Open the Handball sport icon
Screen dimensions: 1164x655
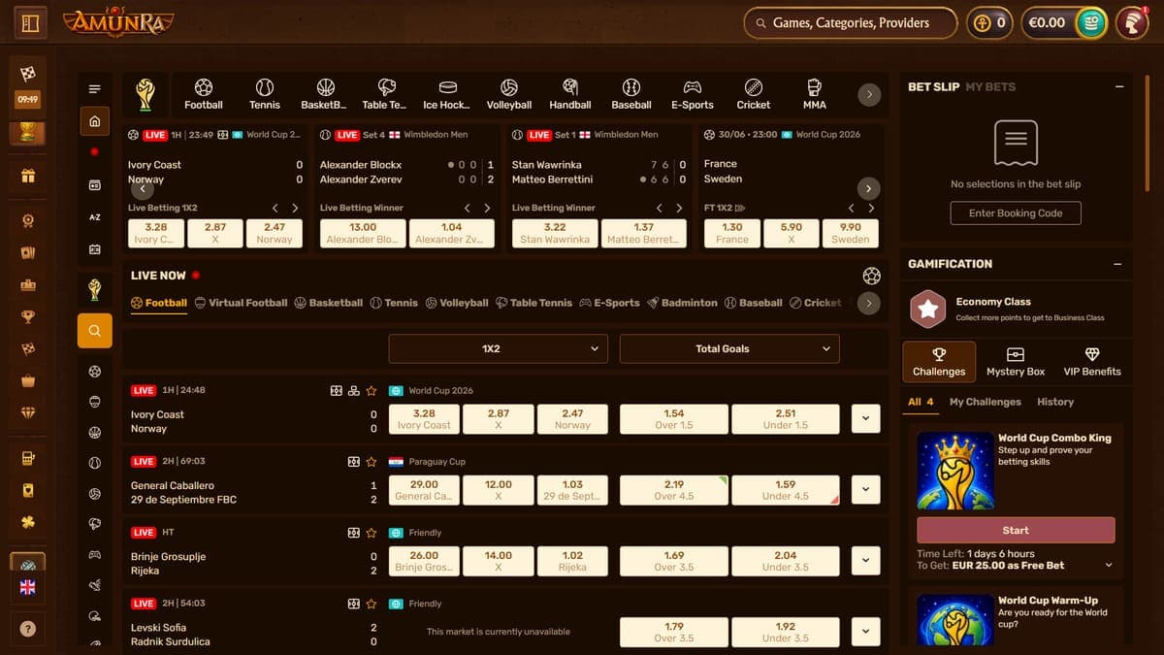pos(570,94)
